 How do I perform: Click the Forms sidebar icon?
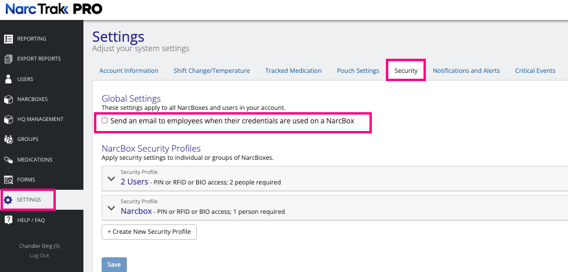(9, 180)
